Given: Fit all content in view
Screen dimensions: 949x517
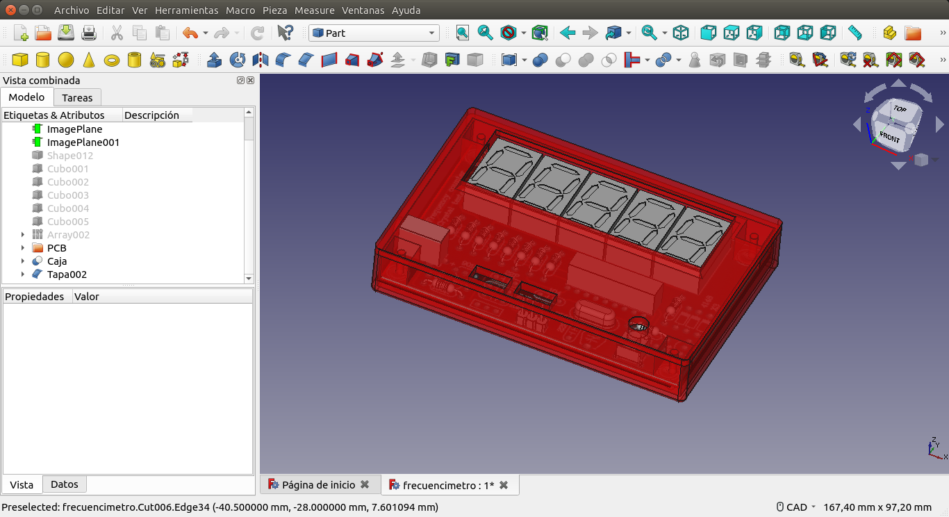Looking at the screenshot, I should coord(463,33).
